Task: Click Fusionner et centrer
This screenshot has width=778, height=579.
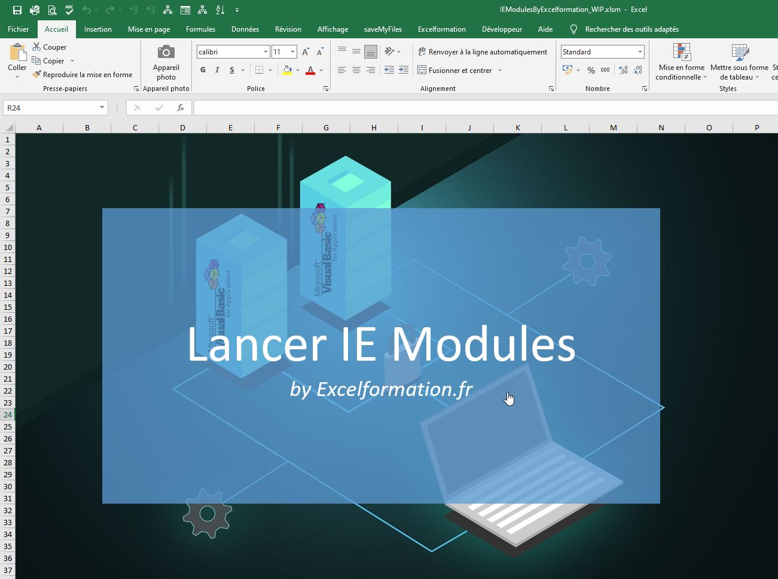Action: 455,70
